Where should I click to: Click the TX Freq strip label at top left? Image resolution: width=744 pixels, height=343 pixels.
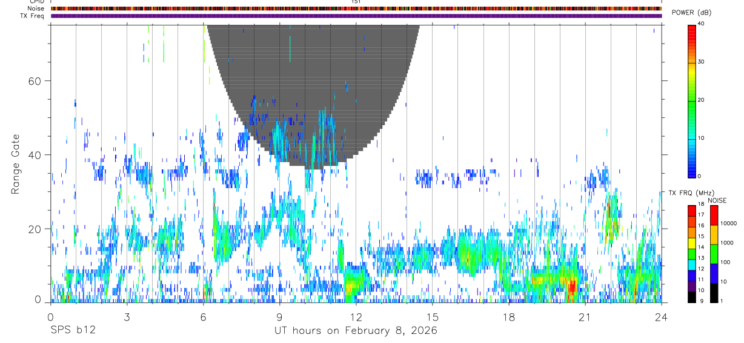pyautogui.click(x=32, y=16)
